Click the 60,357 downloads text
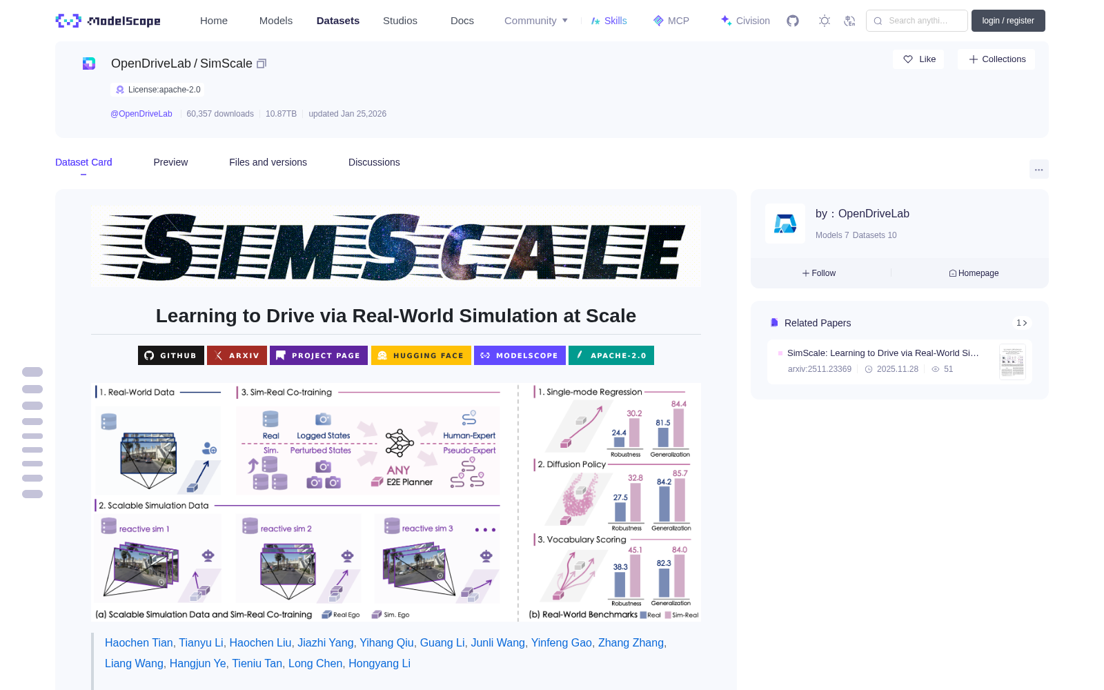This screenshot has height=690, width=1104. point(220,114)
